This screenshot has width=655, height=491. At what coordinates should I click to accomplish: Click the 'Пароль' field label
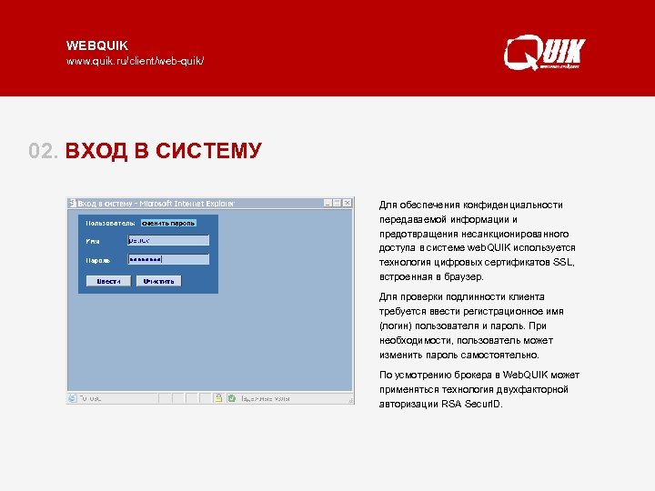pyautogui.click(x=97, y=260)
